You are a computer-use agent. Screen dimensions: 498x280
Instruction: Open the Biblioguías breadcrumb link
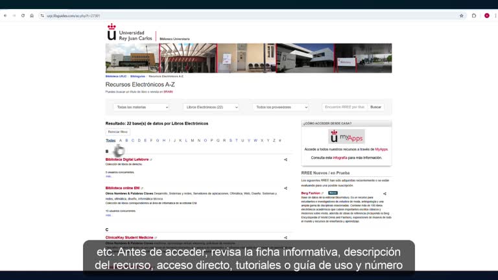point(137,76)
